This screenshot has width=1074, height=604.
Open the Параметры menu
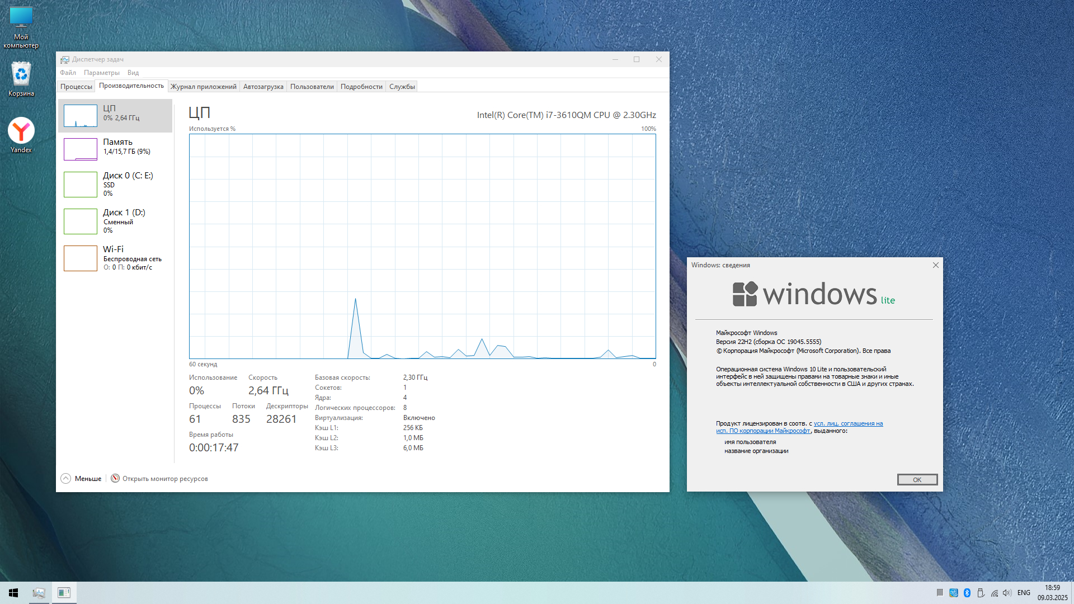pos(101,73)
